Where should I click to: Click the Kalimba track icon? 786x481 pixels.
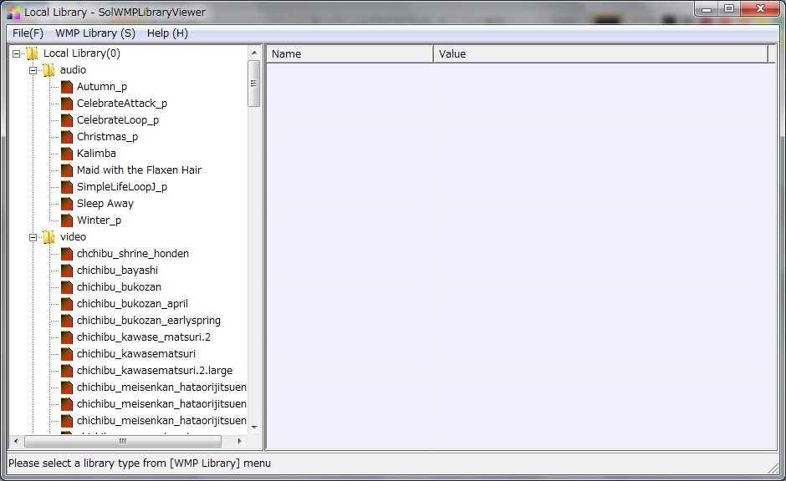67,154
